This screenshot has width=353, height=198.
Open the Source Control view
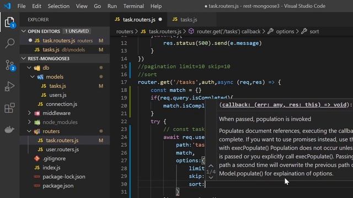10,65
